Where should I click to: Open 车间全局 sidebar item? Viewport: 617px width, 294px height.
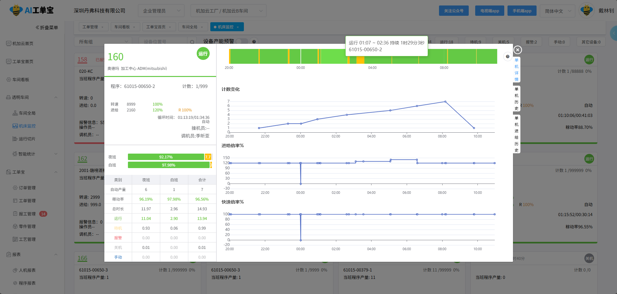tap(27, 113)
